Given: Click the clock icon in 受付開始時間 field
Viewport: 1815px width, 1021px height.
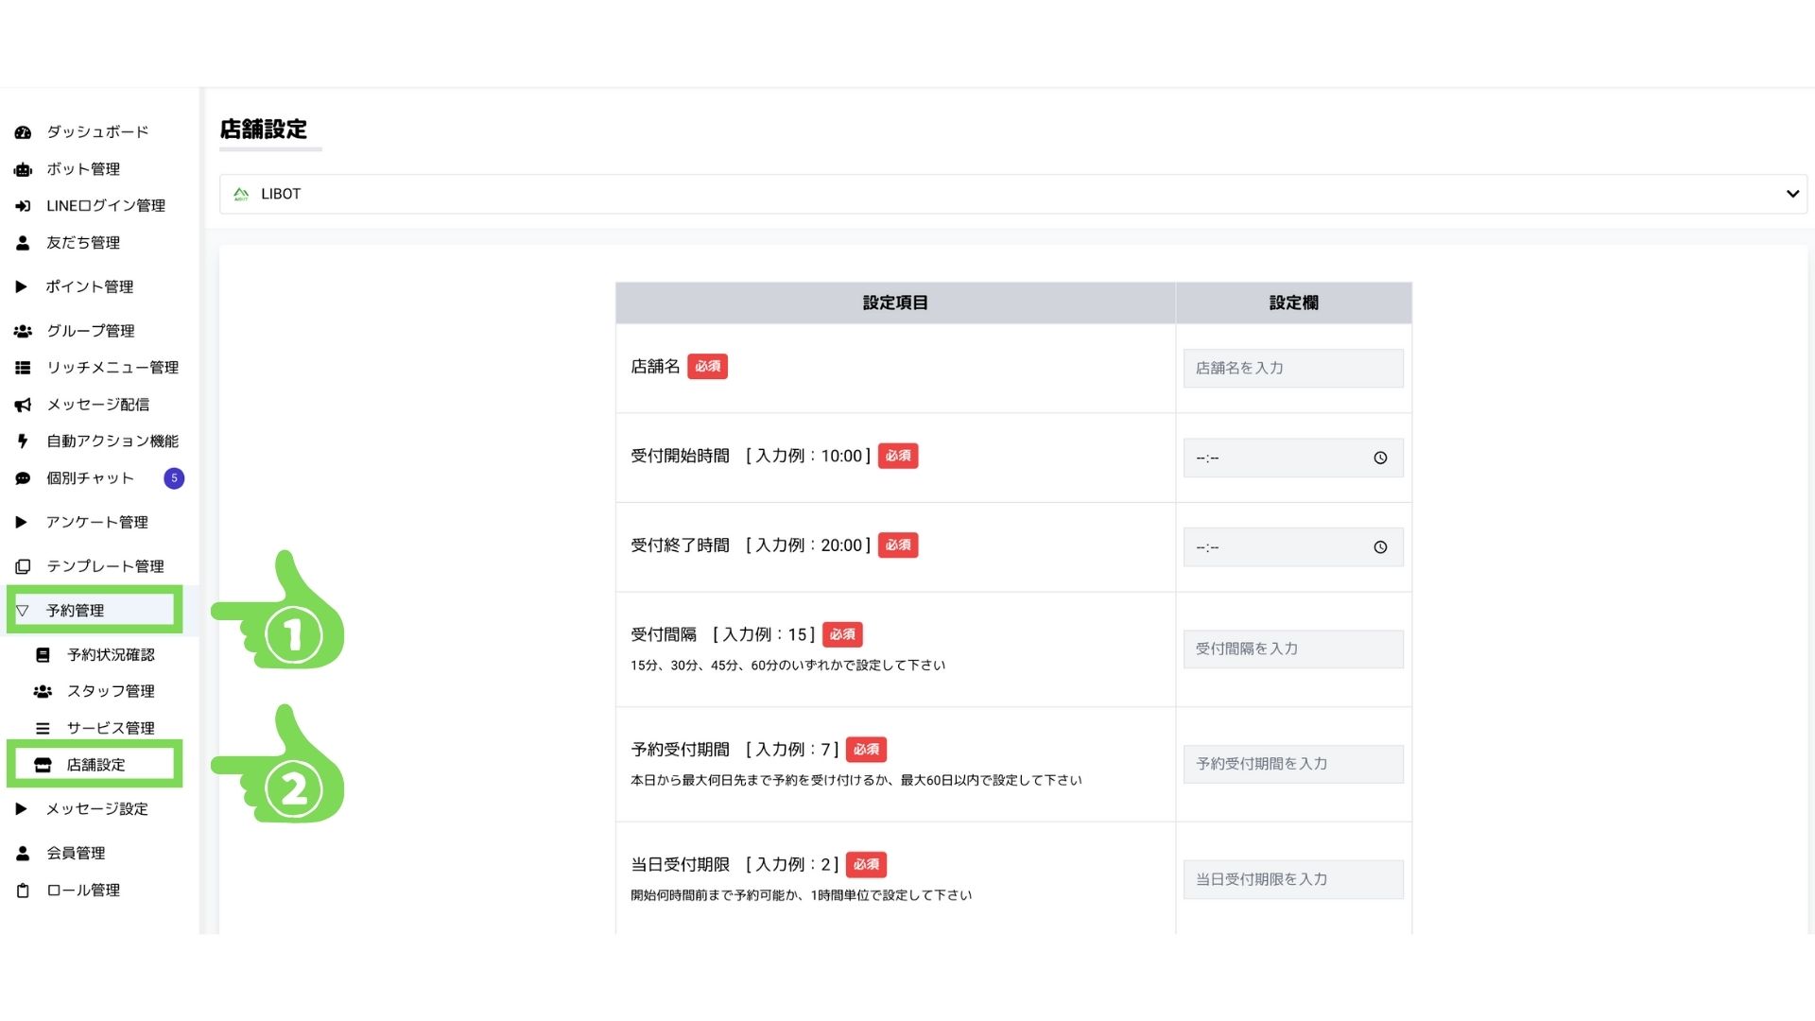Looking at the screenshot, I should (x=1380, y=458).
